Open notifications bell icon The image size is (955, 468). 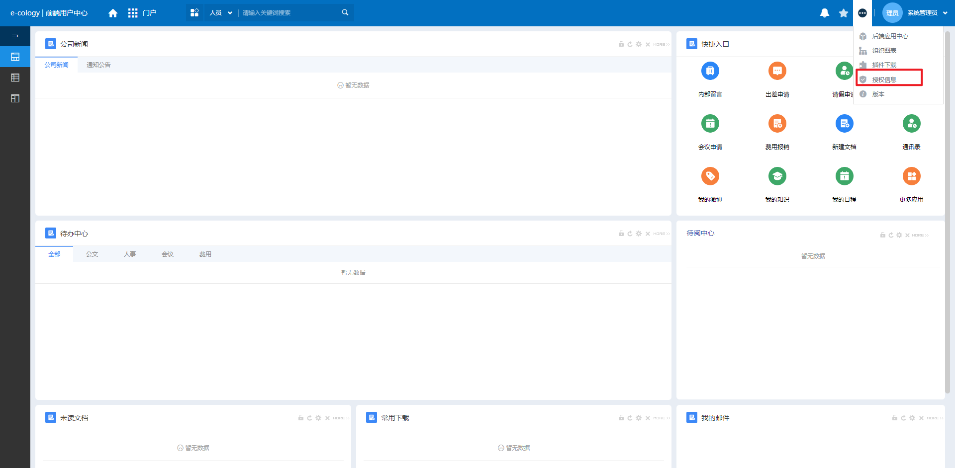(x=825, y=13)
